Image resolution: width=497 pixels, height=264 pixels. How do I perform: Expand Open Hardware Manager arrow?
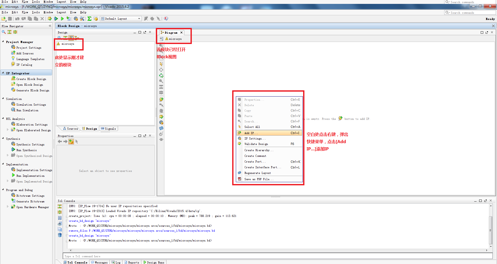click(8, 207)
